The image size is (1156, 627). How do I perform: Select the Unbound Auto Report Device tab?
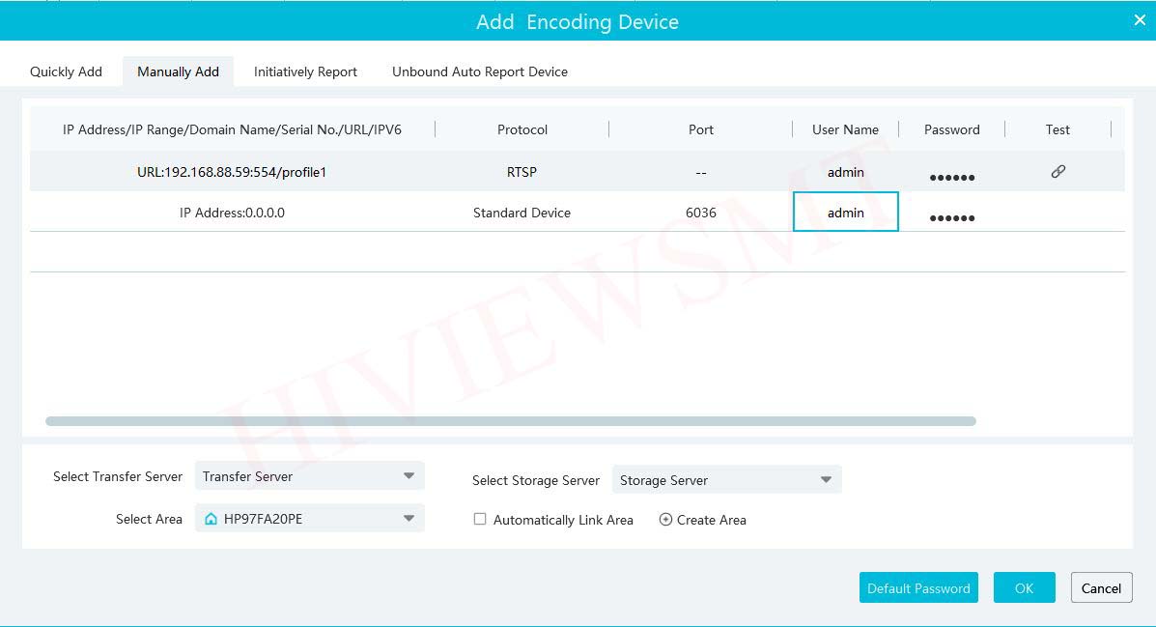click(x=479, y=71)
